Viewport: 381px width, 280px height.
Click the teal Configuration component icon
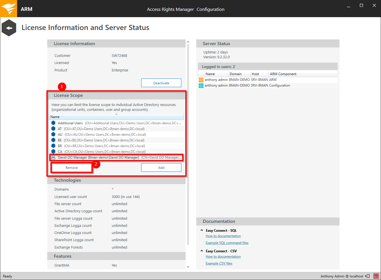(201, 86)
